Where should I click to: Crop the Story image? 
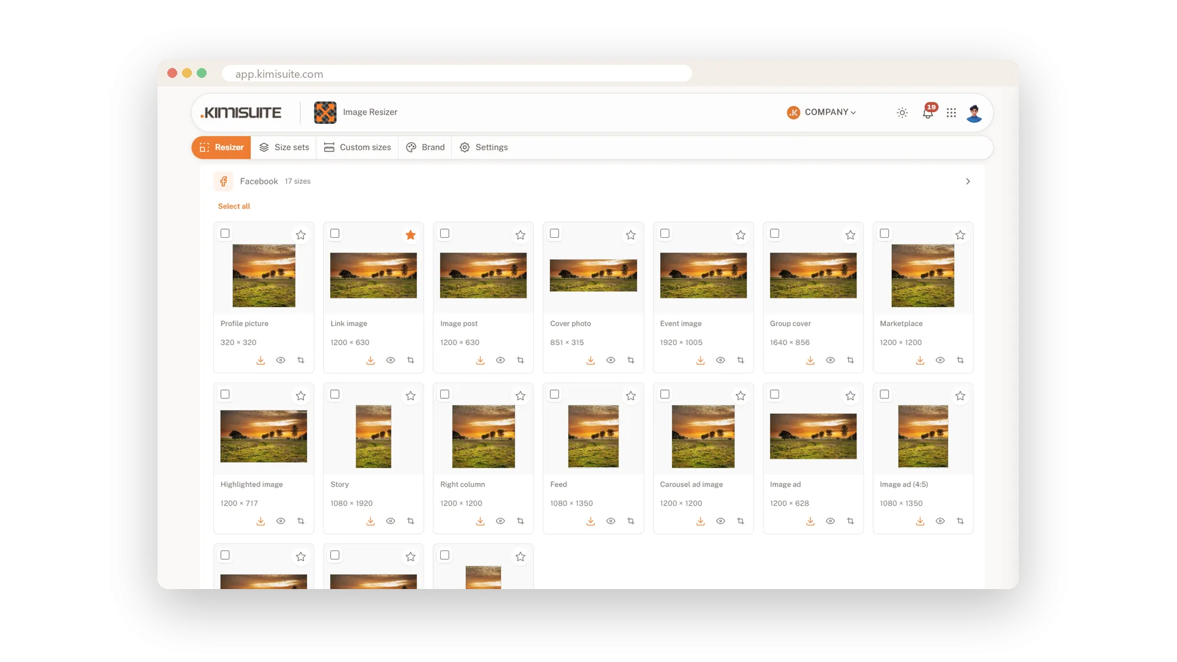click(x=411, y=521)
